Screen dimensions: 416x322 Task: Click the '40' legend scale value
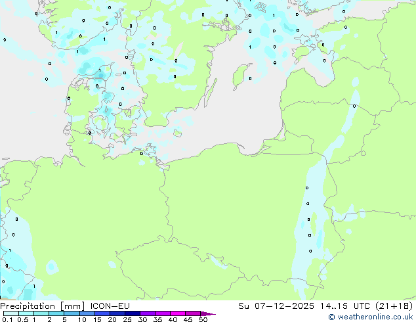pyautogui.click(x=173, y=319)
